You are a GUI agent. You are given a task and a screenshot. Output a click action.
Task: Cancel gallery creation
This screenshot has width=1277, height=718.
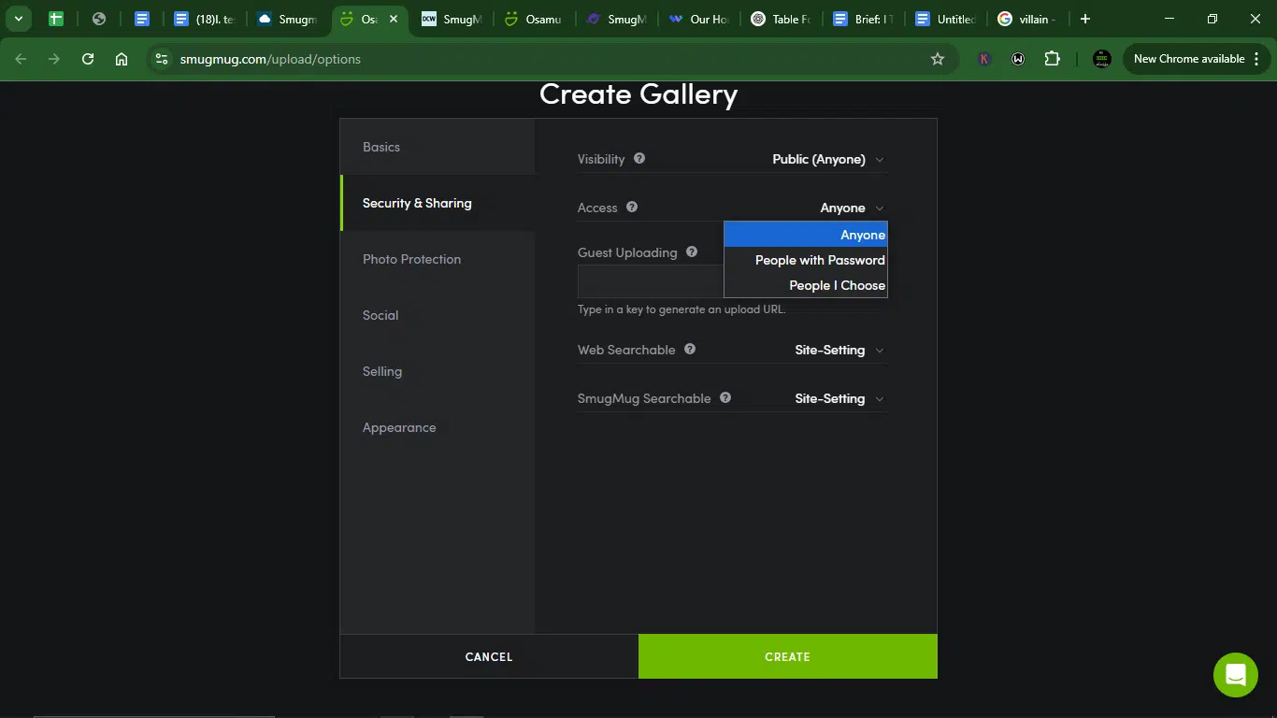point(489,656)
